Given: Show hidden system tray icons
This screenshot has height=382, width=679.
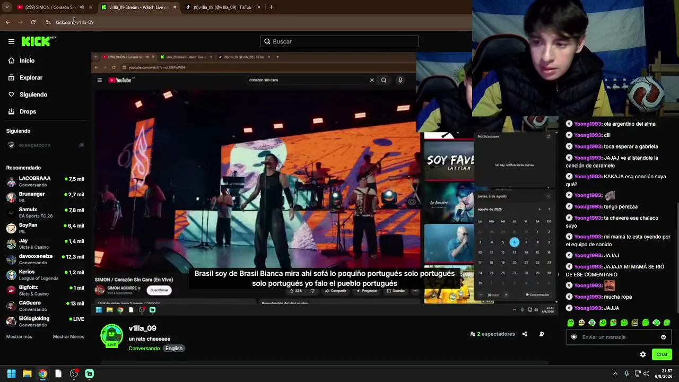Looking at the screenshot, I should tap(615, 374).
